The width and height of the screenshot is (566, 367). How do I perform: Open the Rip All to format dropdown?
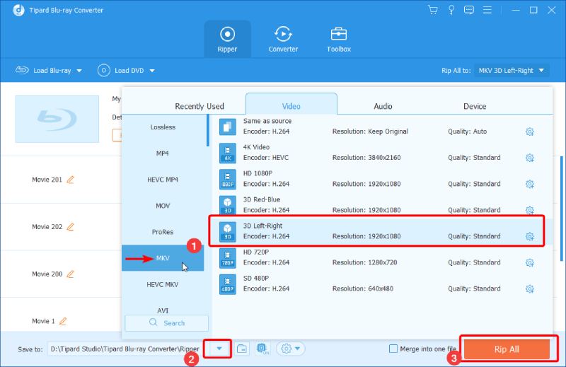[x=512, y=71]
